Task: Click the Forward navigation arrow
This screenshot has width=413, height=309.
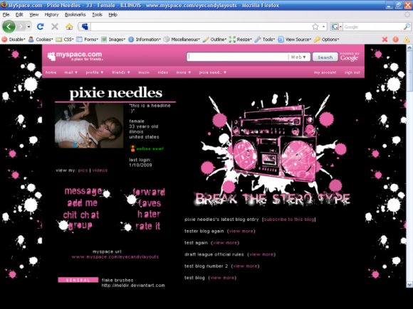Action: pos(21,26)
